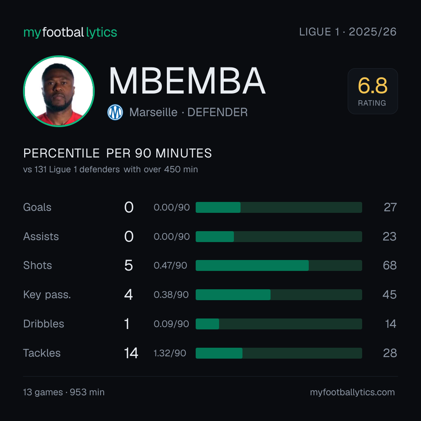421x421 pixels.
Task: Click the Goals stat label
Action: 37,207
